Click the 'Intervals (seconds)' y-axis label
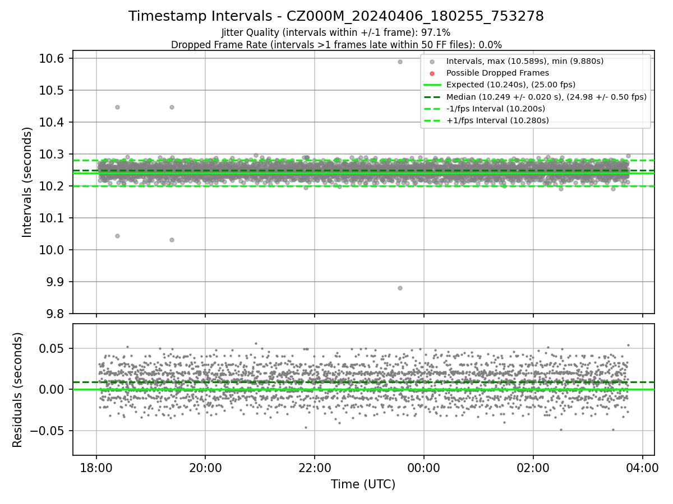 click(x=27, y=182)
